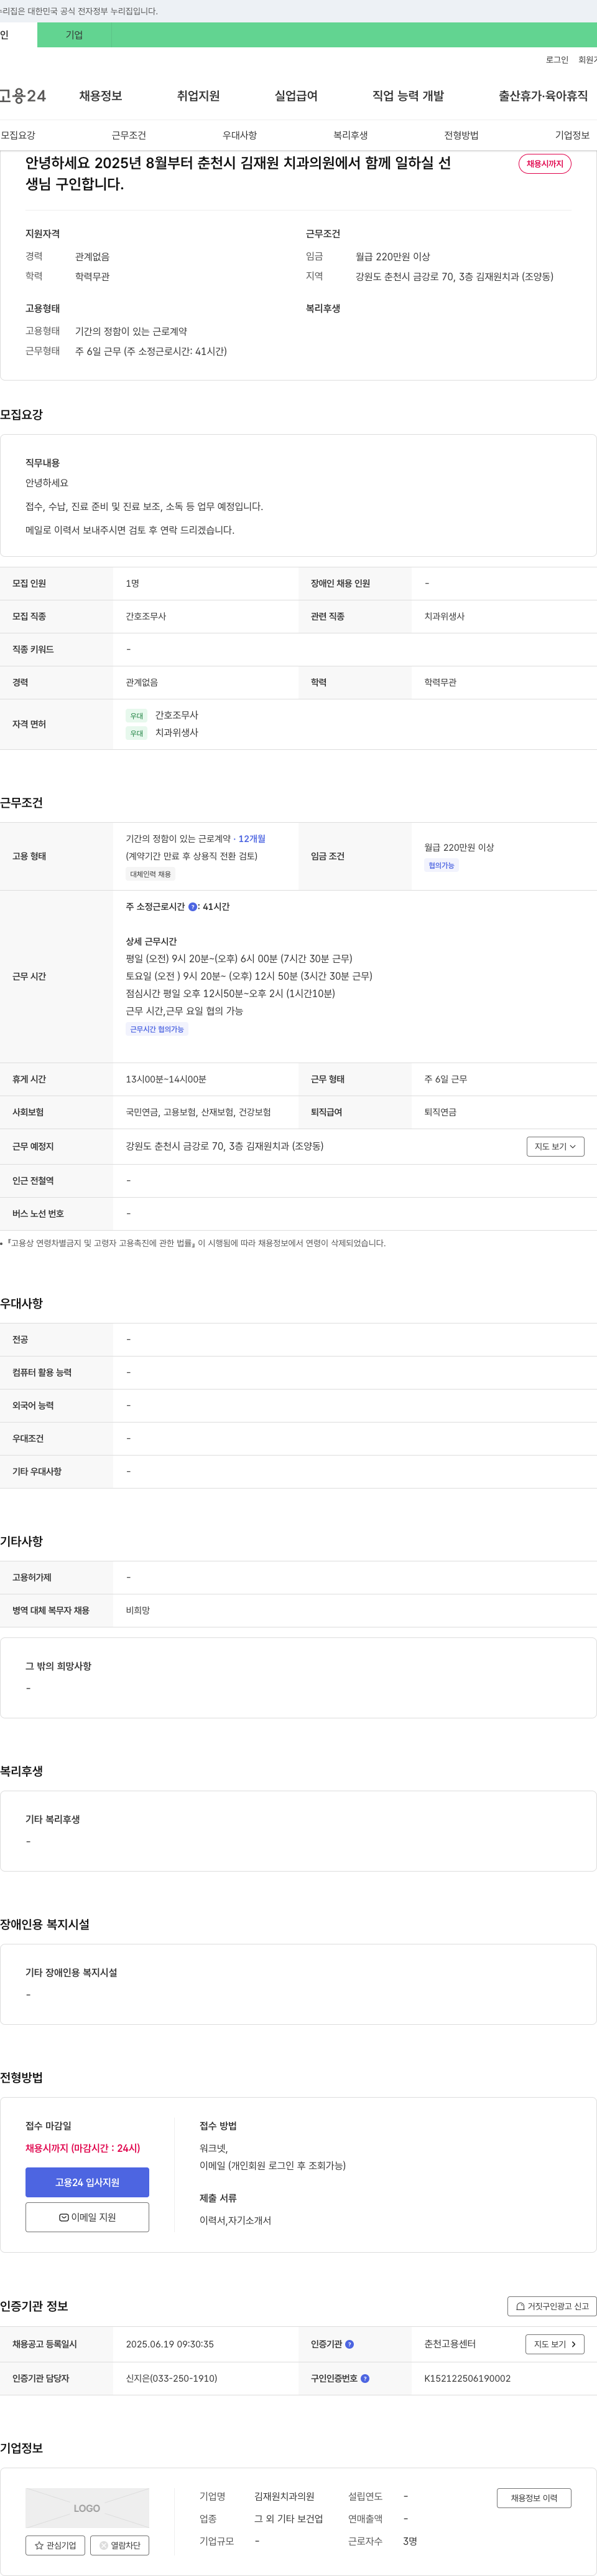
Task: Open the 출산휴가·육아휴직 menu
Action: pyautogui.click(x=543, y=96)
